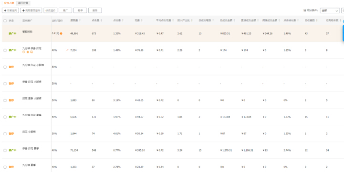Click the 删除 button in toolbar
344x172 pixels.
click(95, 10)
